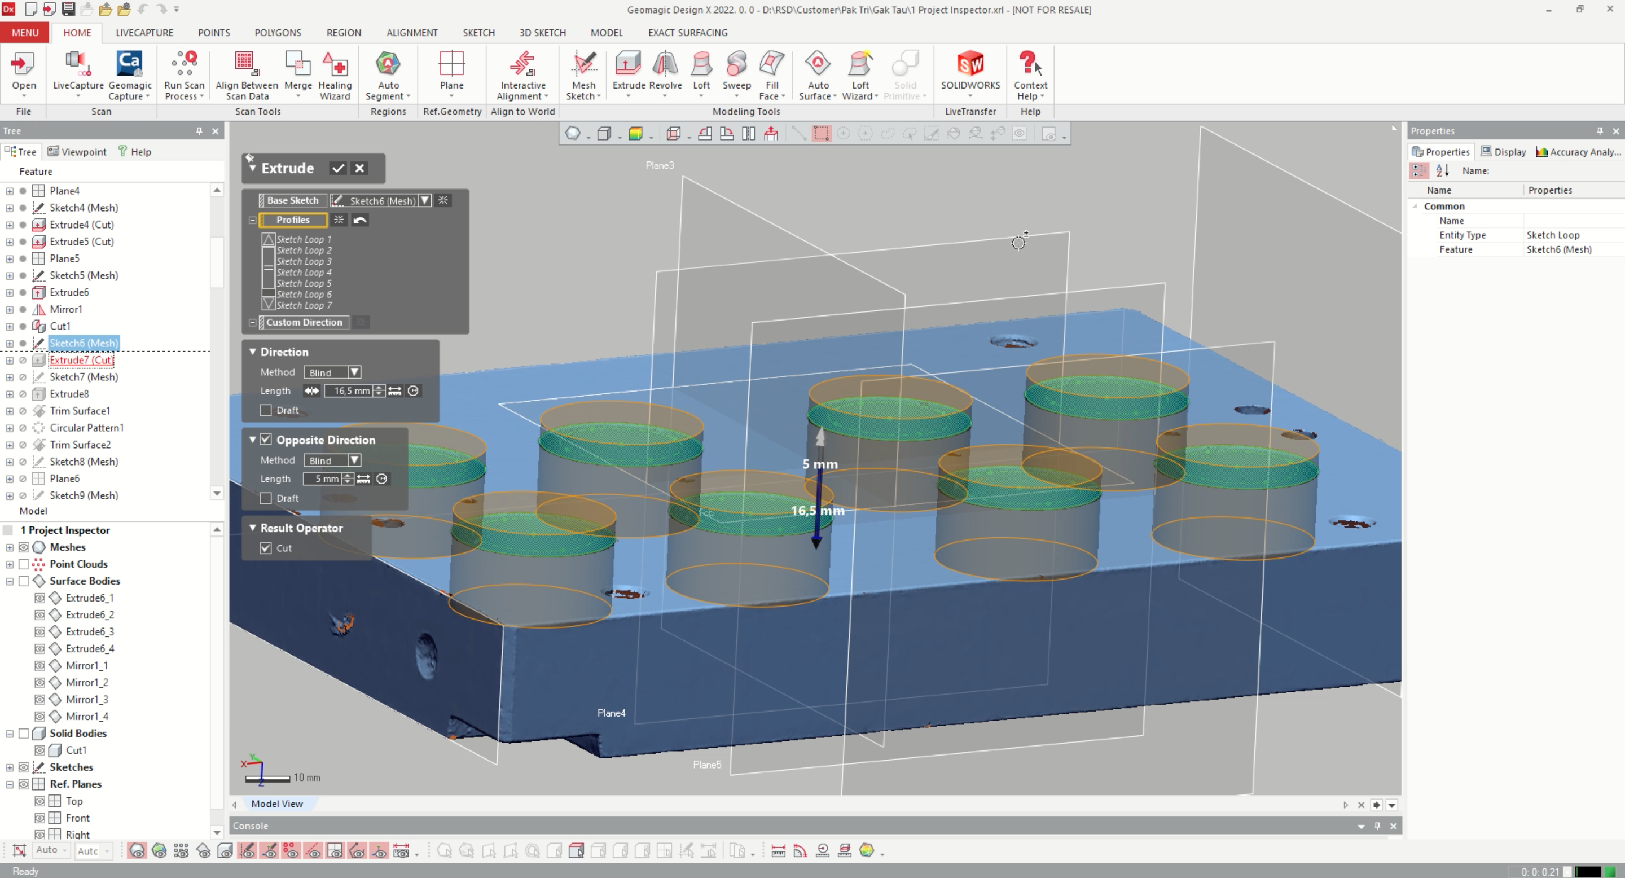Toggle the Surface Bodies visibility checkbox

[x=24, y=581]
